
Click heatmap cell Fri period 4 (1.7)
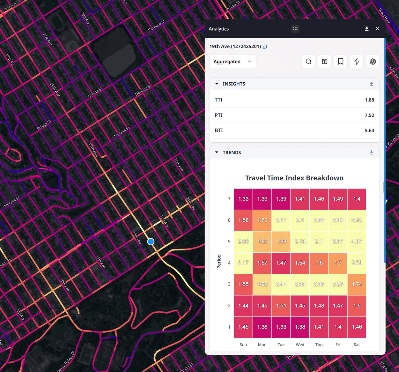338,263
